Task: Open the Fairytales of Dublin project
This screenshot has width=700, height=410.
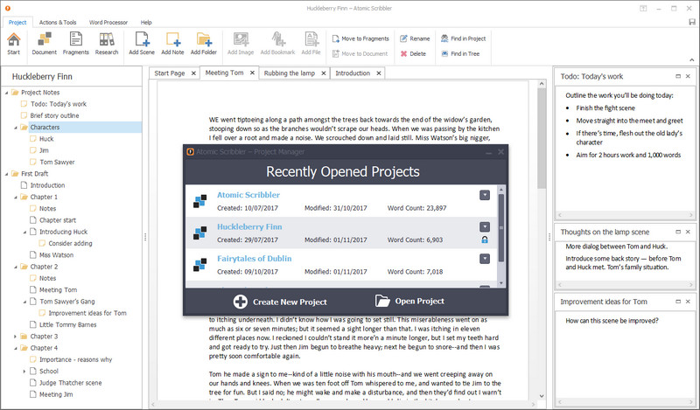Action: coord(254,258)
